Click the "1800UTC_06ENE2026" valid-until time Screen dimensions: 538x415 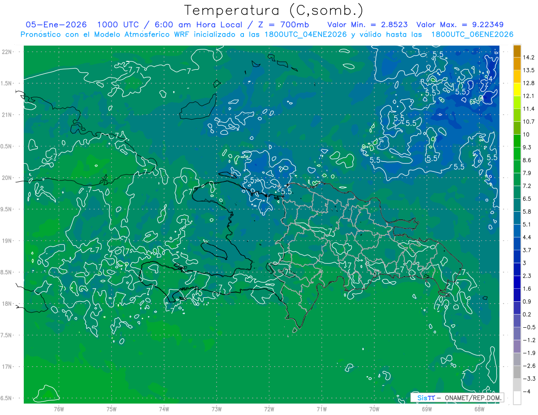pos(472,34)
